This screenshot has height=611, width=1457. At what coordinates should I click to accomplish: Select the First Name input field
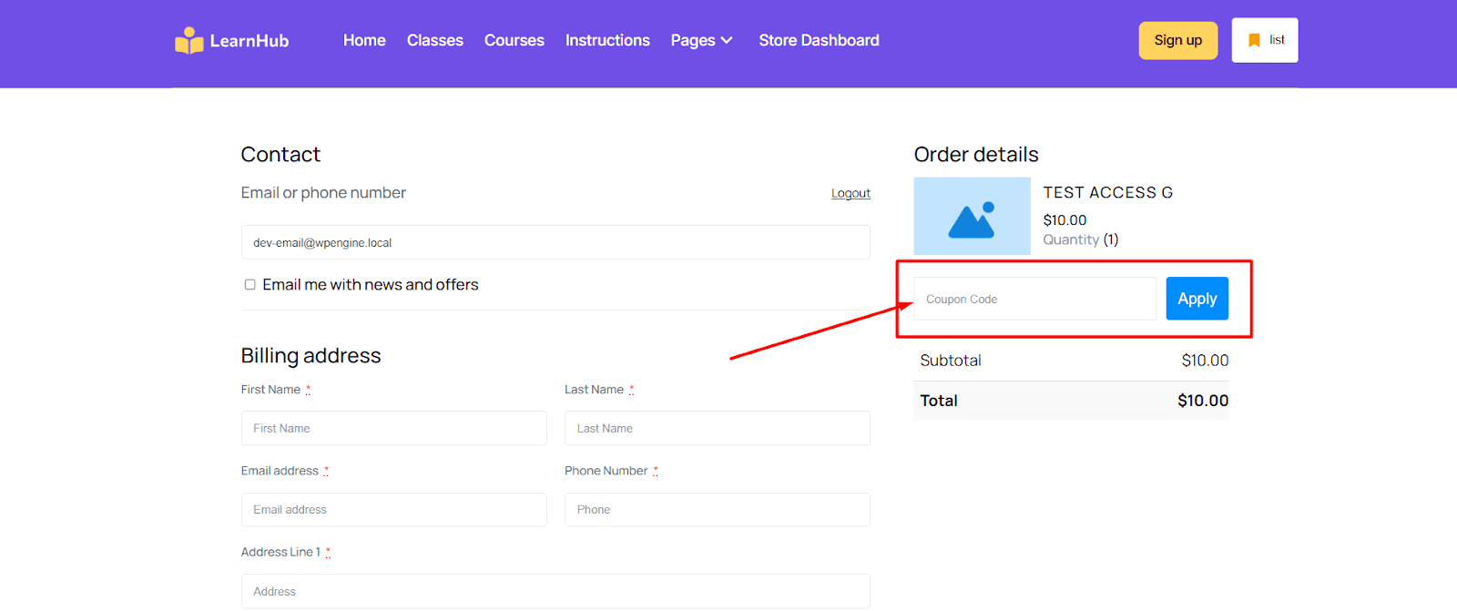click(393, 428)
